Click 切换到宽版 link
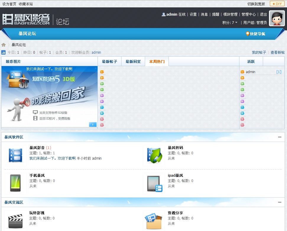This screenshot has height=231, width=287. pyautogui.click(x=256, y=4)
